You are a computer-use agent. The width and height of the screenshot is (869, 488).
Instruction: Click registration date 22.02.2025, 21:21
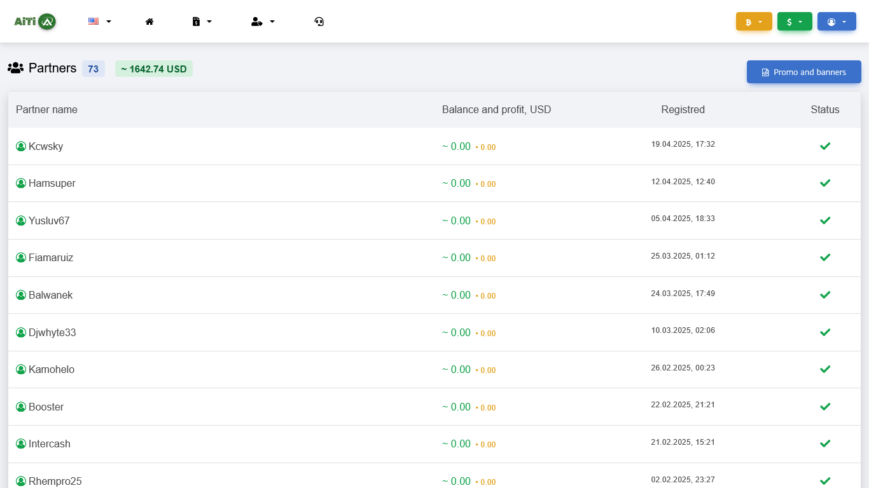(x=683, y=405)
